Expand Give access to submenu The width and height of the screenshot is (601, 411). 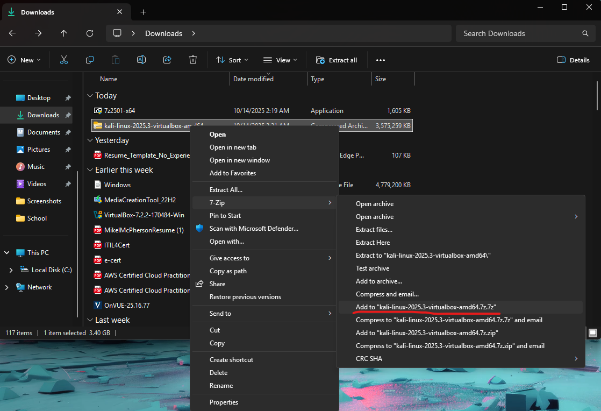point(264,258)
